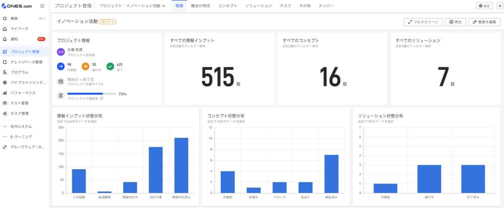Open notifications bell in sidebar
Screen dimensions: 504x208
tap(5, 39)
